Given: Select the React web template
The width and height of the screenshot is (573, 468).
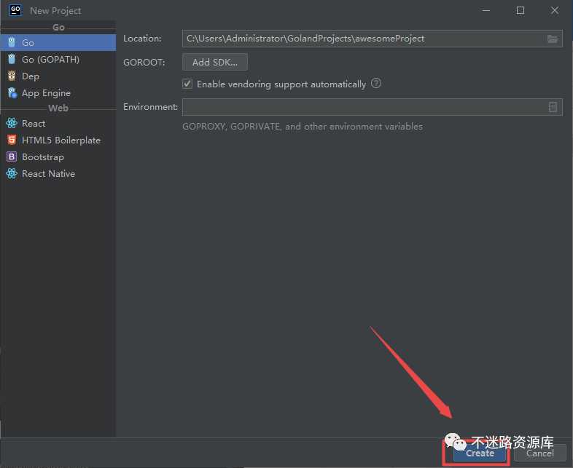Looking at the screenshot, I should click(x=58, y=123).
